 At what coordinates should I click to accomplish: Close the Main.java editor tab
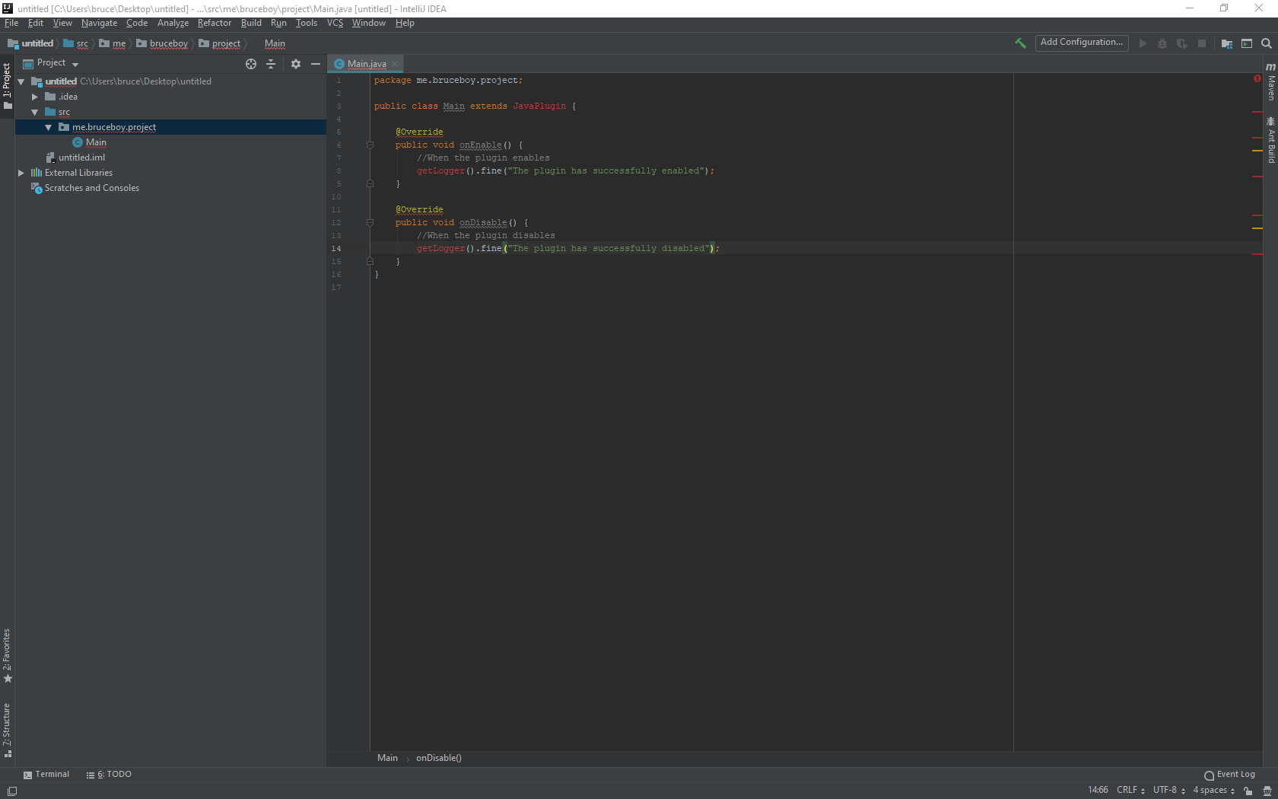[x=395, y=64]
